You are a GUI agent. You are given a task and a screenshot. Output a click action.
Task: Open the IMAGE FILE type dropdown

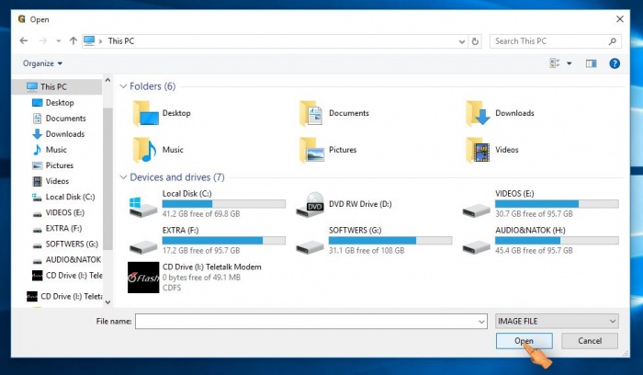[556, 321]
